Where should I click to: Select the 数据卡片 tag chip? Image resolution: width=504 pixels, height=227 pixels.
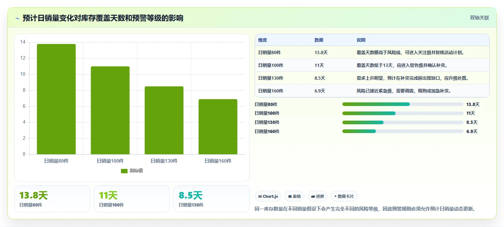click(x=344, y=196)
